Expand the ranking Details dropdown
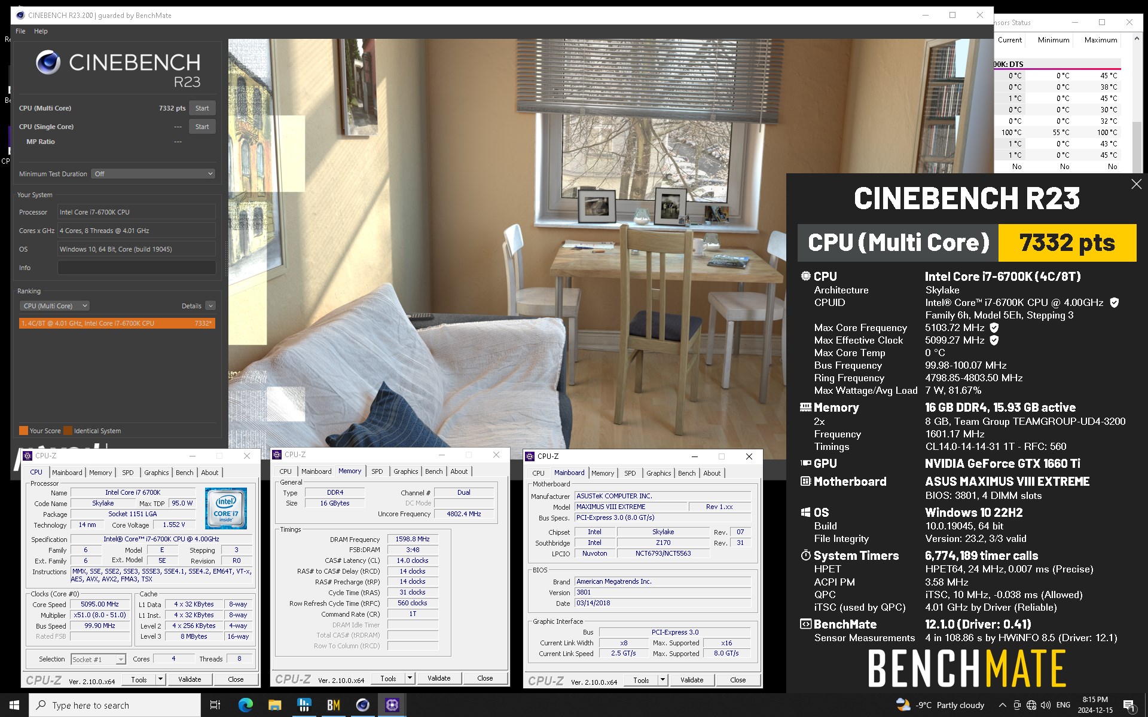 [x=210, y=306]
